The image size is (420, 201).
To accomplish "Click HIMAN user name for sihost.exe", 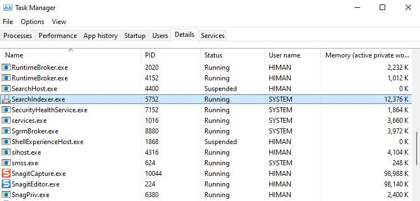I will pos(280,152).
